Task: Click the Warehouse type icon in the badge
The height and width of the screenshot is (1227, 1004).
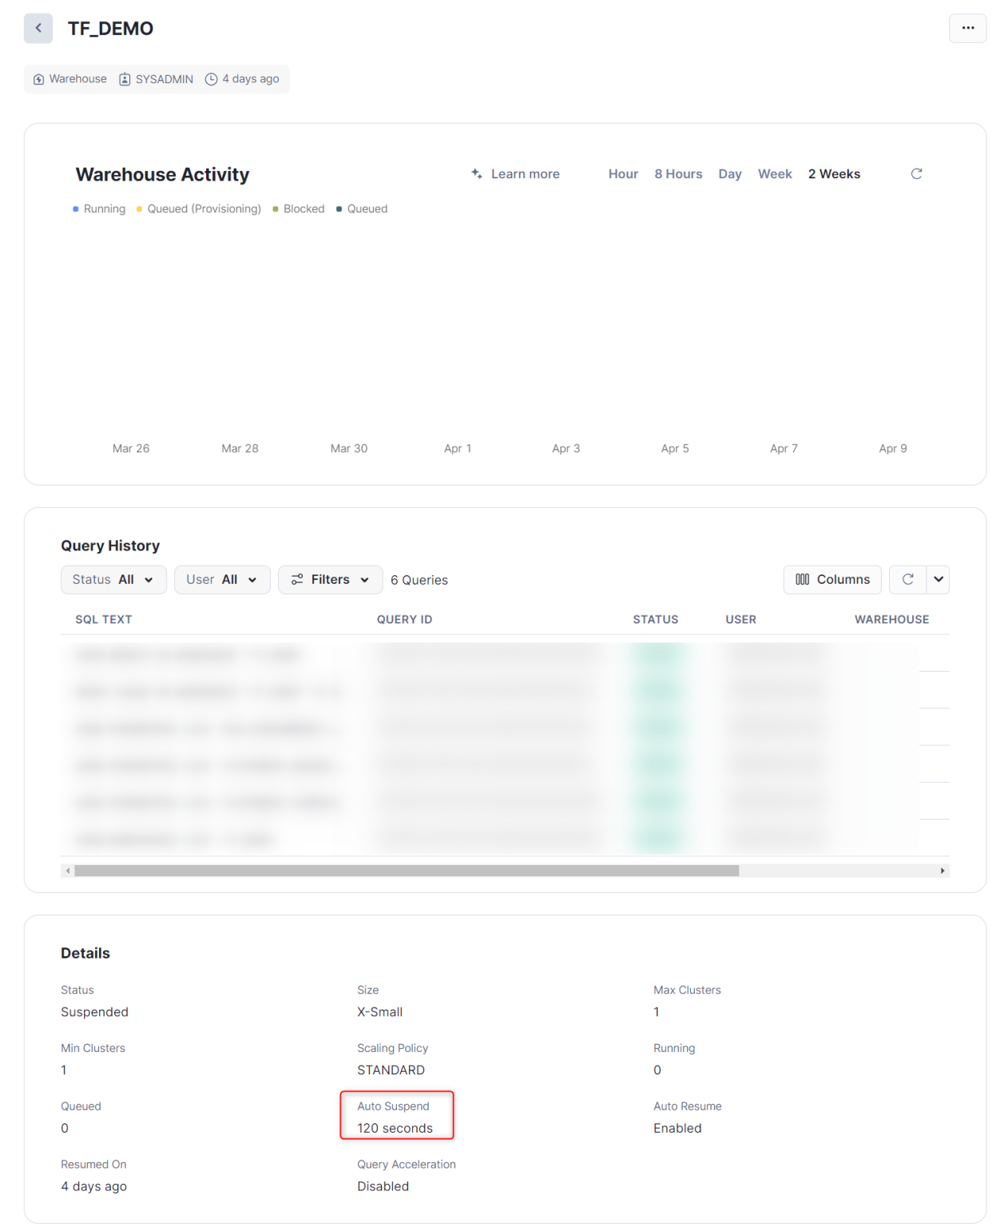Action: (38, 78)
